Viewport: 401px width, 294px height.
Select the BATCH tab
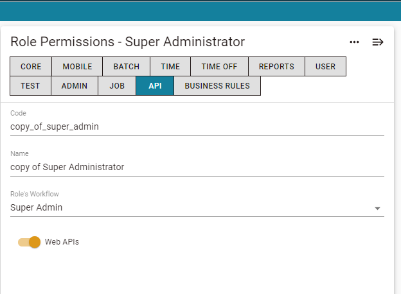pos(127,66)
